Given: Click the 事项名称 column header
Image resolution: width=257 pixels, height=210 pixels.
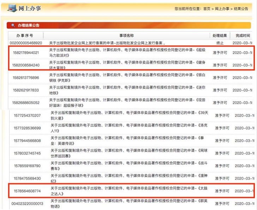Looking at the screenshot, I should [x=126, y=35].
